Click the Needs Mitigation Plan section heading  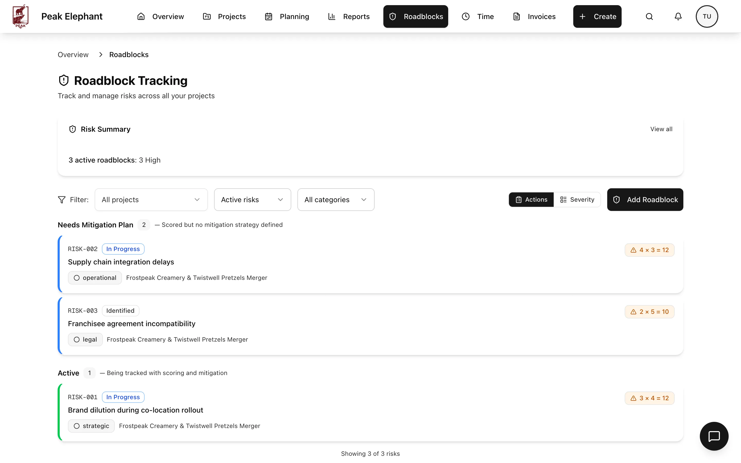[95, 225]
